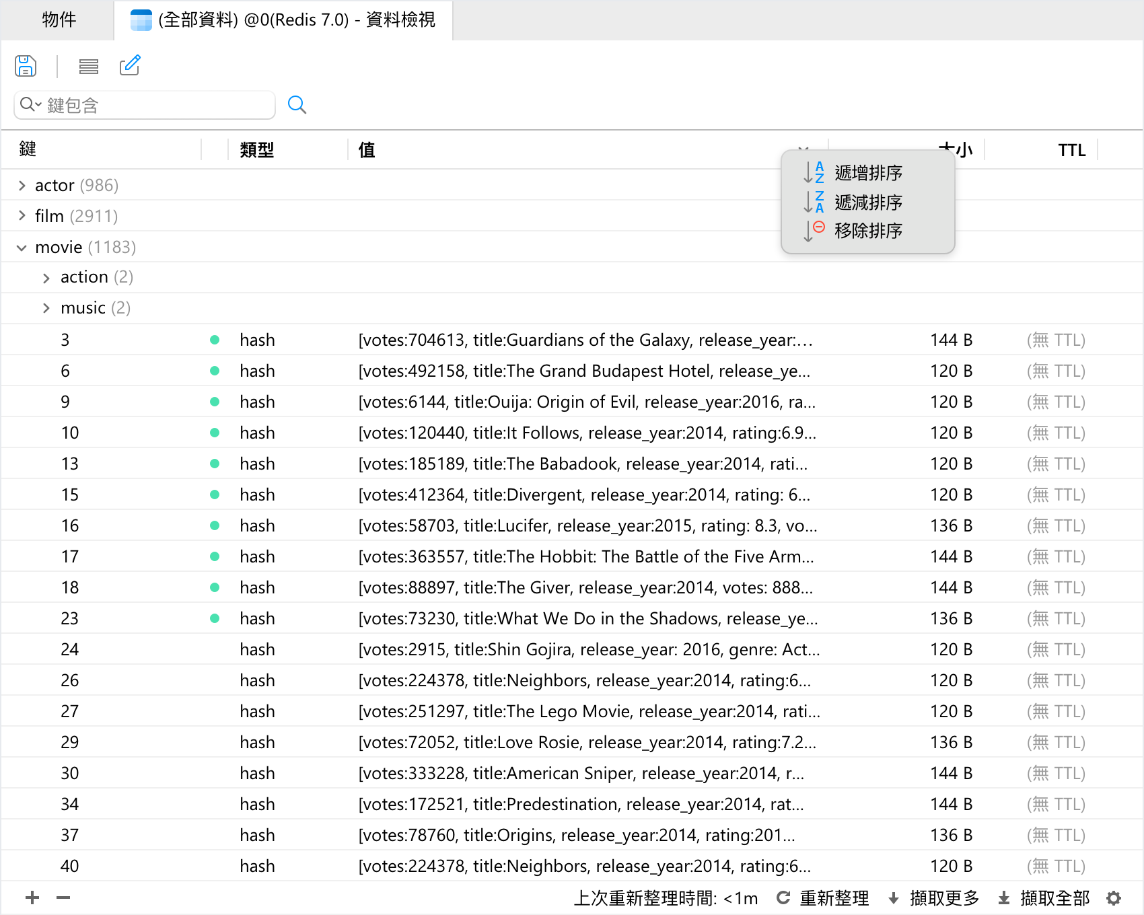The height and width of the screenshot is (915, 1144).
Task: Select key row 15
Action: pos(572,495)
